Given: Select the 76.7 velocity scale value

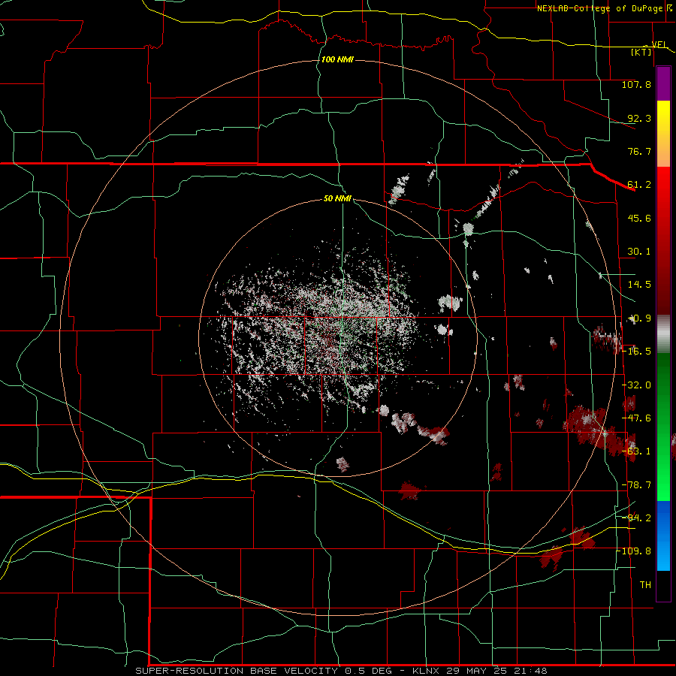Looking at the screenshot, I should pos(639,151).
